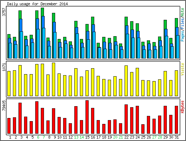Click the red KBytes bar for day 25

pyautogui.click(x=143, y=129)
